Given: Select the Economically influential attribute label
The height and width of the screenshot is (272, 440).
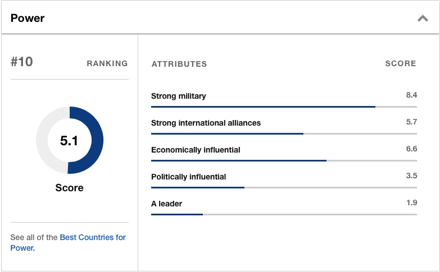Looking at the screenshot, I should pos(196,150).
